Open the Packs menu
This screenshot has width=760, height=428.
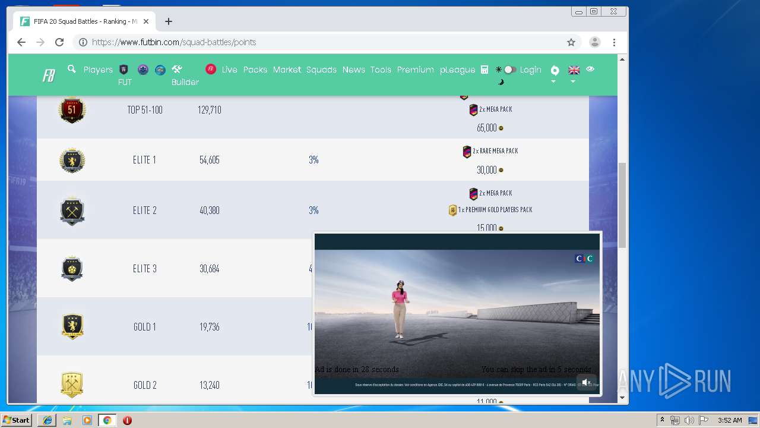255,70
